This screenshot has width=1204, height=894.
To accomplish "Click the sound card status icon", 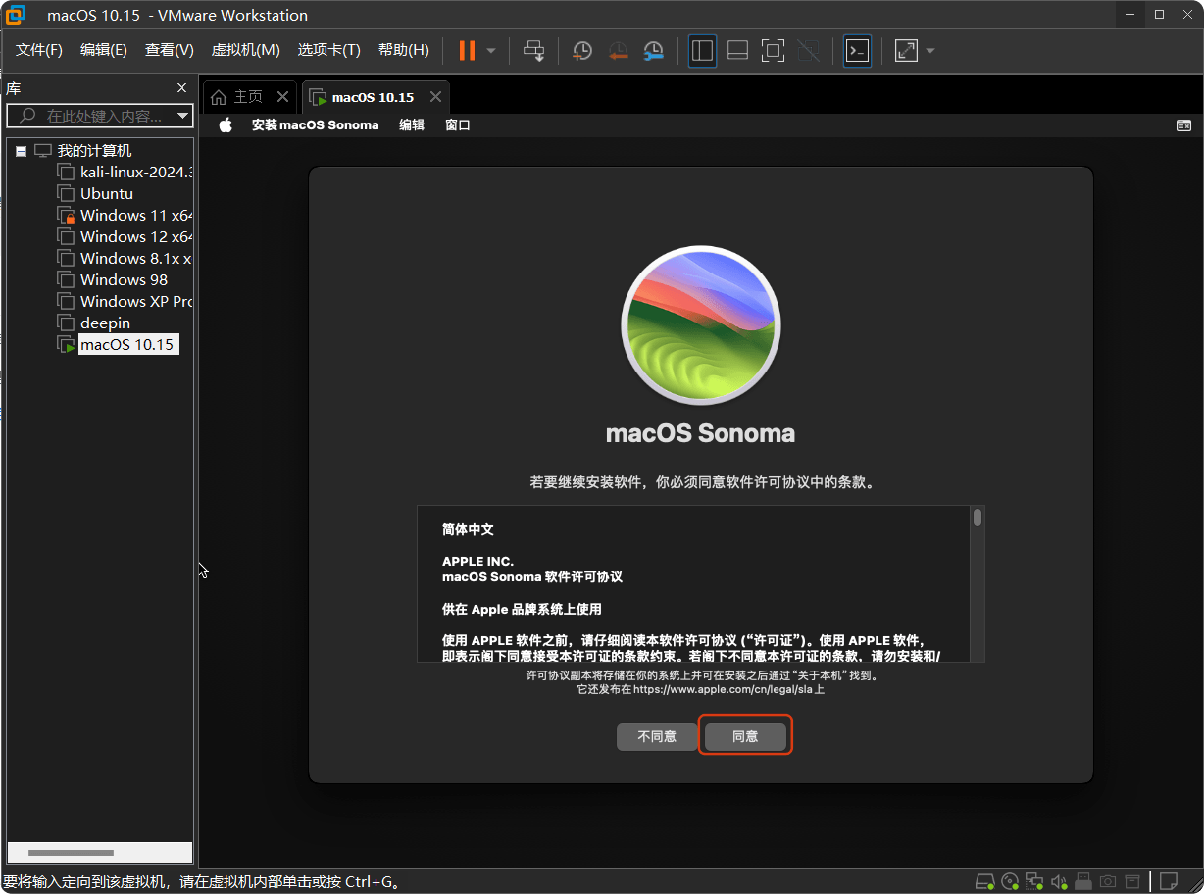I will click(1059, 881).
